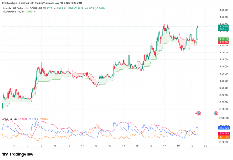Click the bold date 11 on time axis
This screenshot has width=233, height=160.
tap(82, 146)
